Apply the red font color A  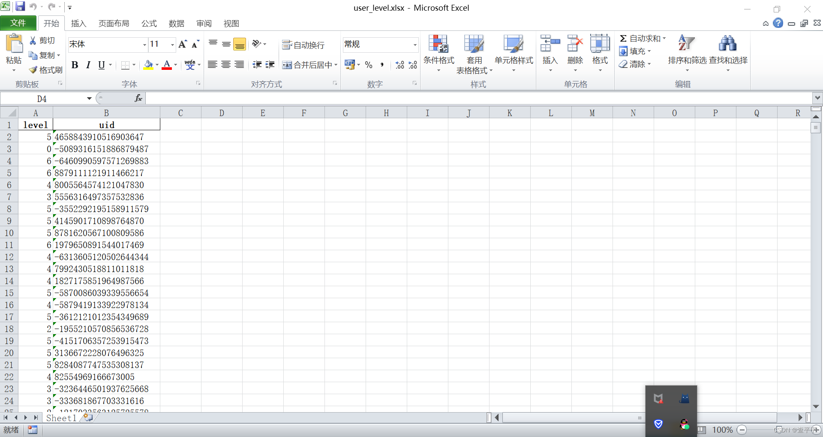pyautogui.click(x=167, y=65)
